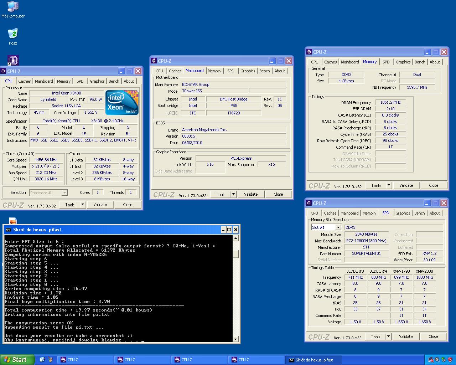Click the manufacturer field BIOSTAR Group

tap(233, 84)
